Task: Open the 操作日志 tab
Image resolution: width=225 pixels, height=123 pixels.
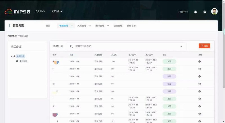Action: point(131,25)
